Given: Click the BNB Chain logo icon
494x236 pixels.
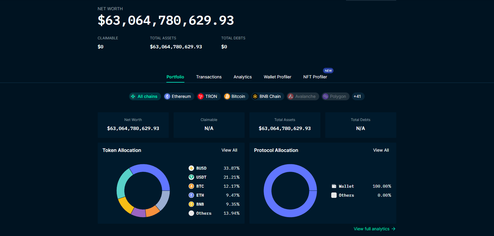Looking at the screenshot, I should pos(255,96).
